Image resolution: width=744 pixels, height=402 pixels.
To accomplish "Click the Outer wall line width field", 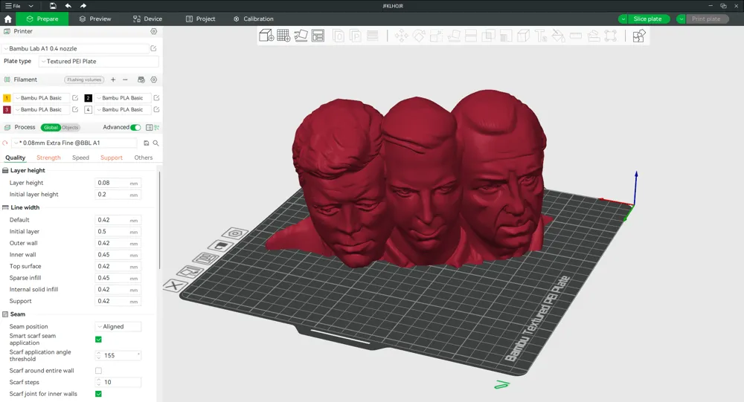I will click(118, 243).
